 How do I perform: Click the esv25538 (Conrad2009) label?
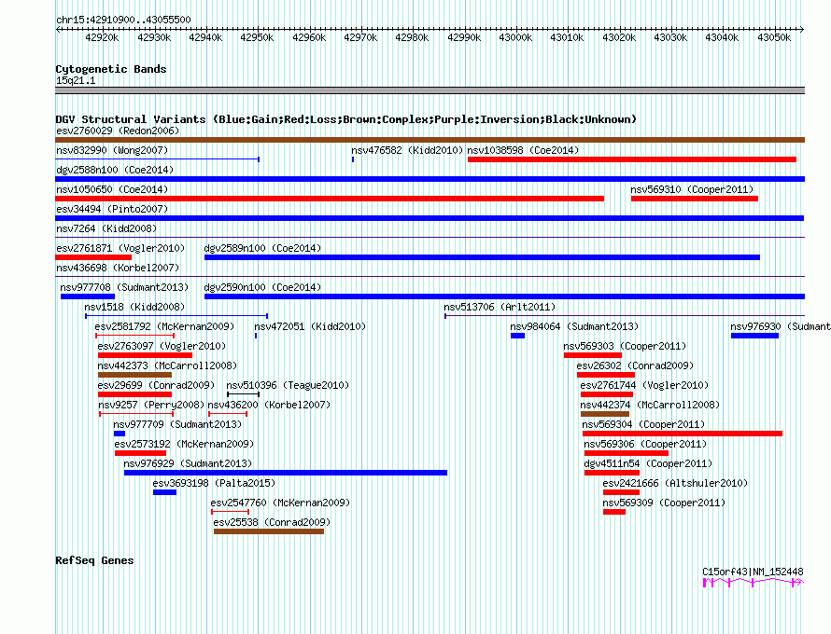(x=272, y=522)
